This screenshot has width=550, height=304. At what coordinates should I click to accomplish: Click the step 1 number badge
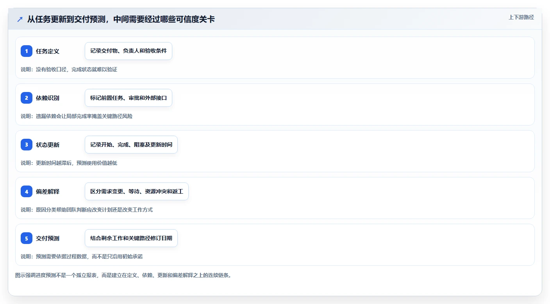point(27,51)
